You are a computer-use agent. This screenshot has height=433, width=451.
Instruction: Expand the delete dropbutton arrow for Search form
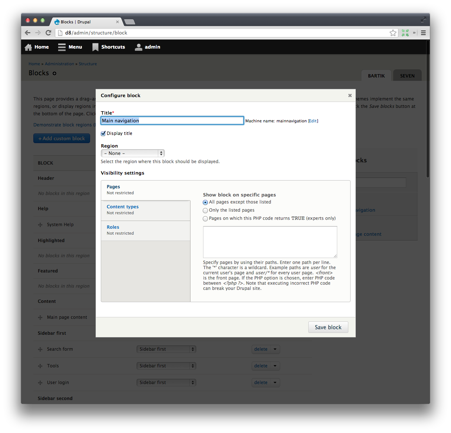click(x=275, y=349)
